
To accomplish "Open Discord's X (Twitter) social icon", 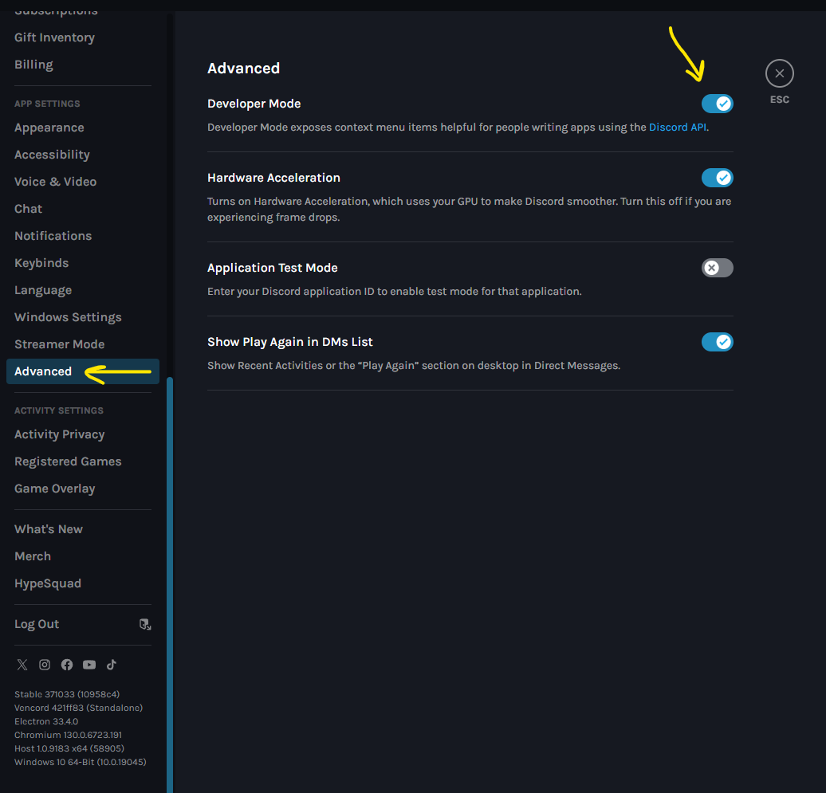I will coord(22,665).
